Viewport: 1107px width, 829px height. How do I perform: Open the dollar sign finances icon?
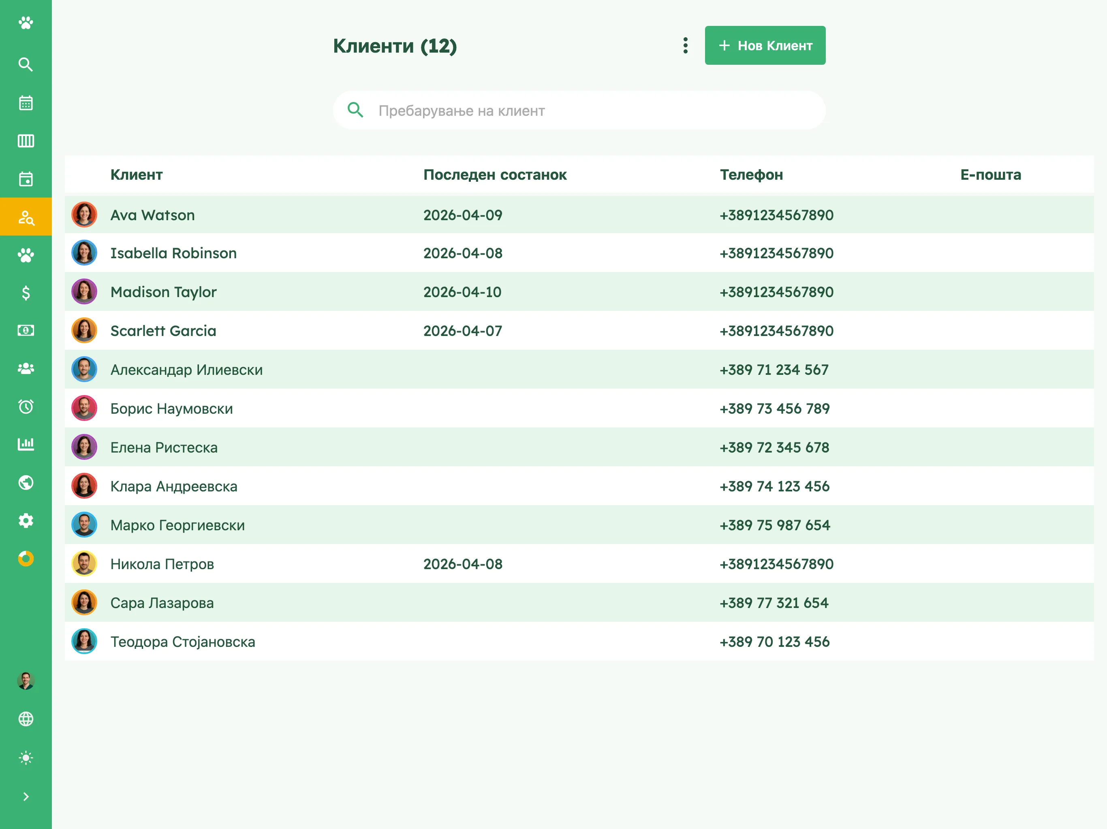click(26, 293)
